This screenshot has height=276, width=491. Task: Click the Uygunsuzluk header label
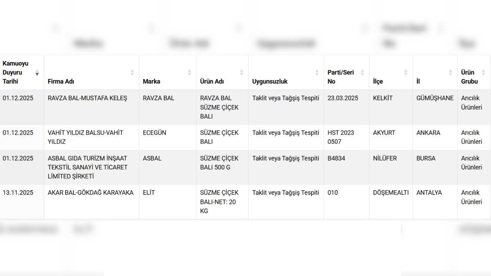pyautogui.click(x=270, y=81)
